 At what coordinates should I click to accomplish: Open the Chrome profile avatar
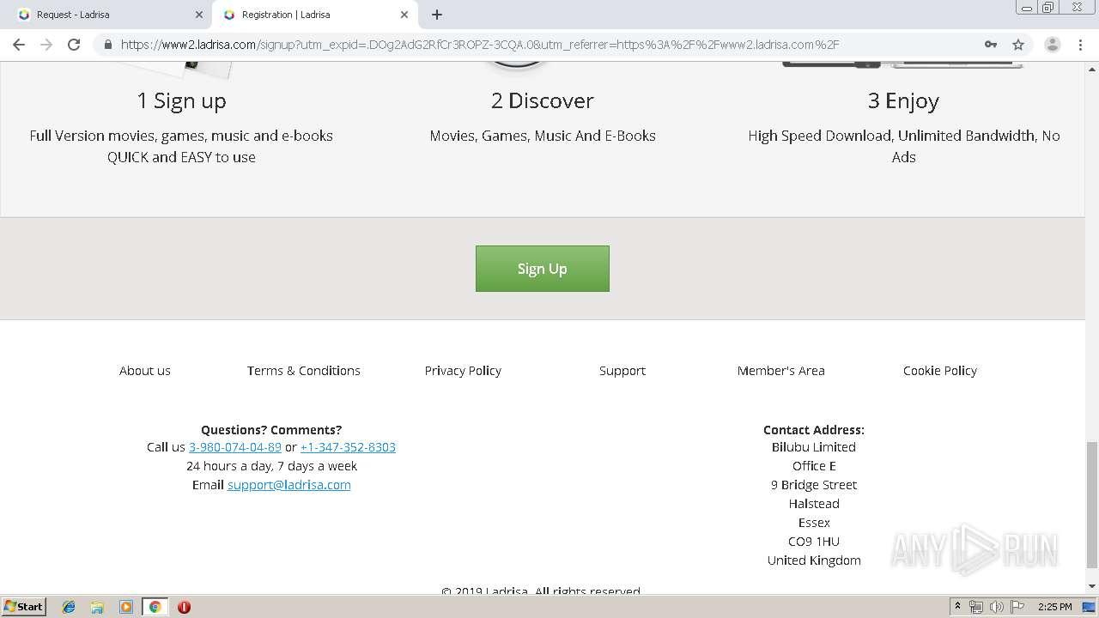click(1052, 45)
